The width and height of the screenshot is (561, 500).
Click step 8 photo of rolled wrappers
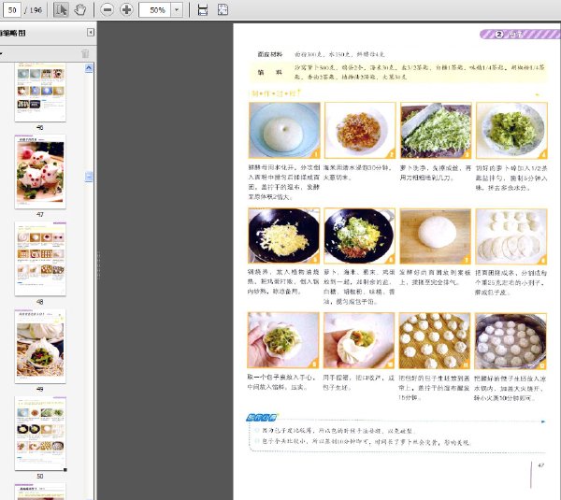511,236
